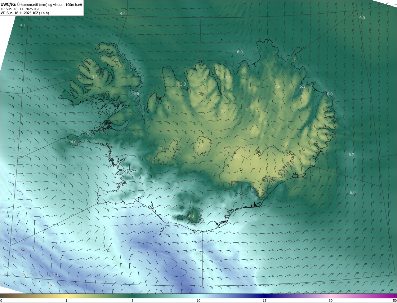Image resolution: width=397 pixels, height=303 pixels.
Task: Click the 10 tick on color scale
Action: point(198,301)
